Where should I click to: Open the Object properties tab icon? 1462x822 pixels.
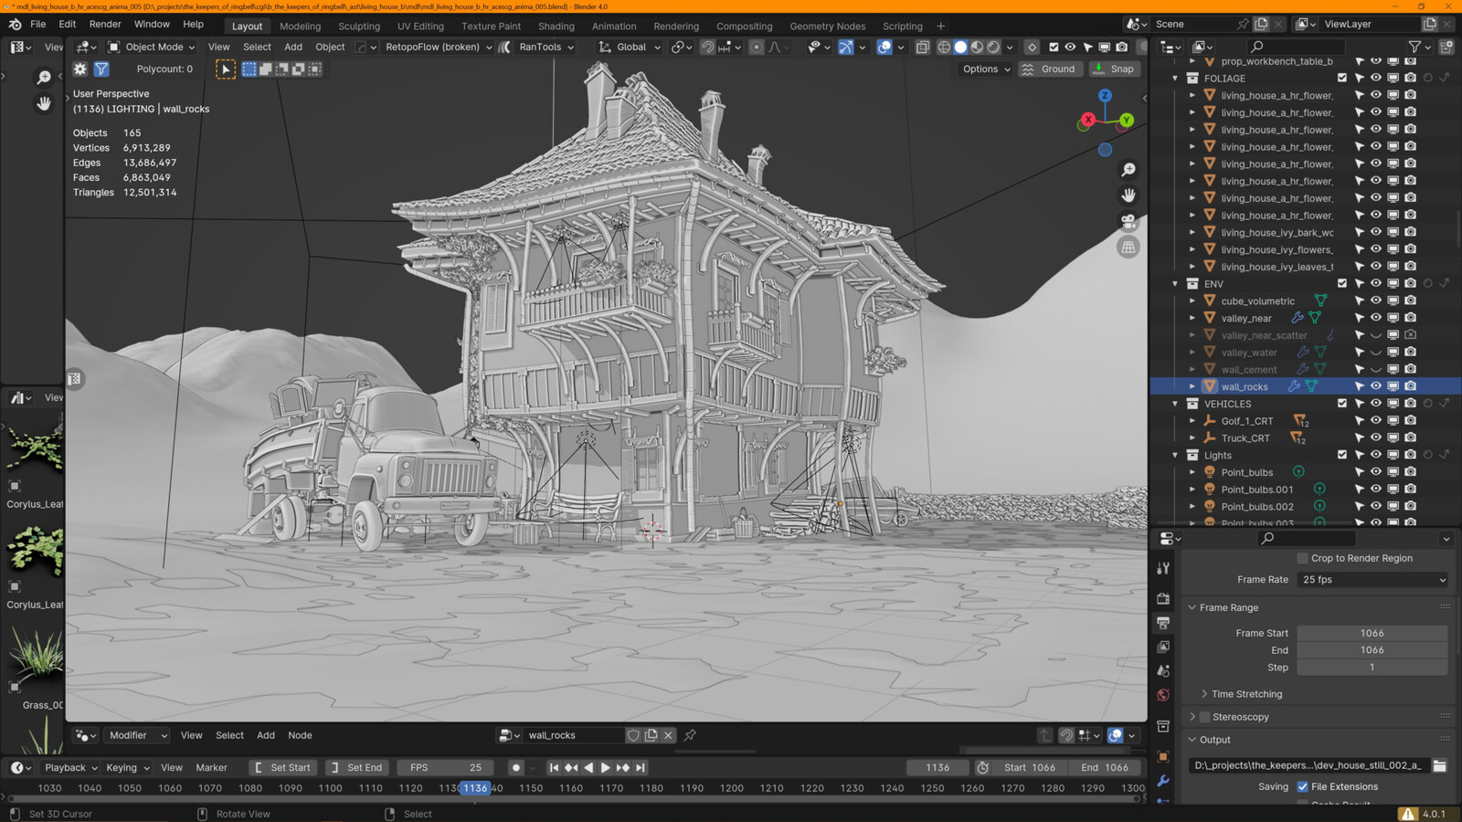pos(1163,757)
